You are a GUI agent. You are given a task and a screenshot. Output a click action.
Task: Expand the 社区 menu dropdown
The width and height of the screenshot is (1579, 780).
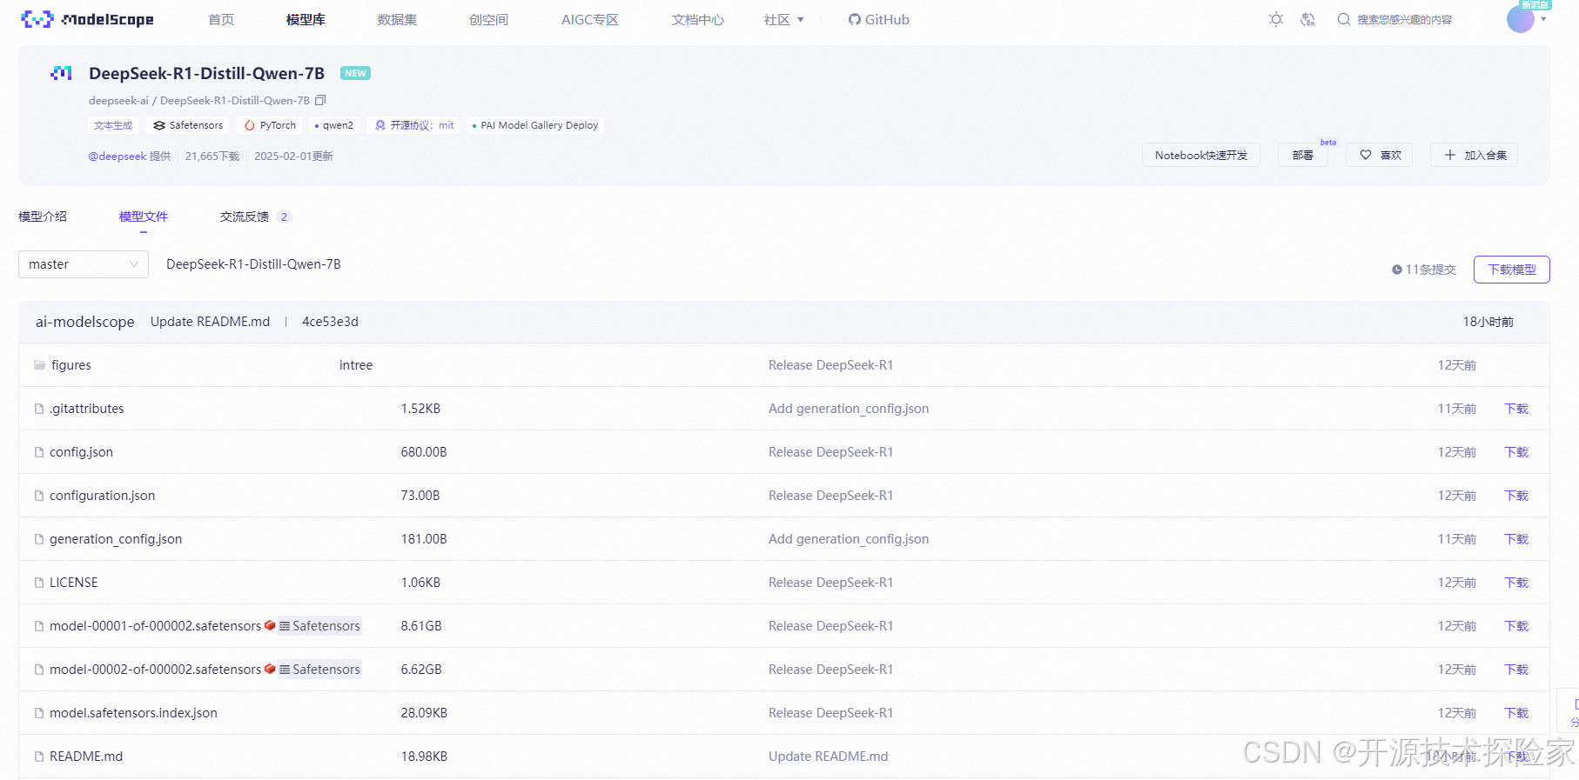783,19
